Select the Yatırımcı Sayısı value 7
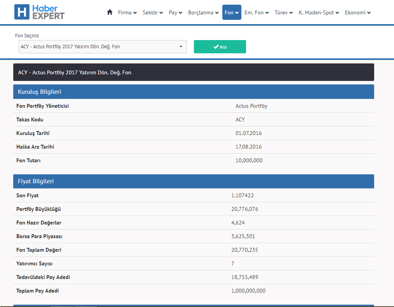The width and height of the screenshot is (394, 307). (x=233, y=263)
